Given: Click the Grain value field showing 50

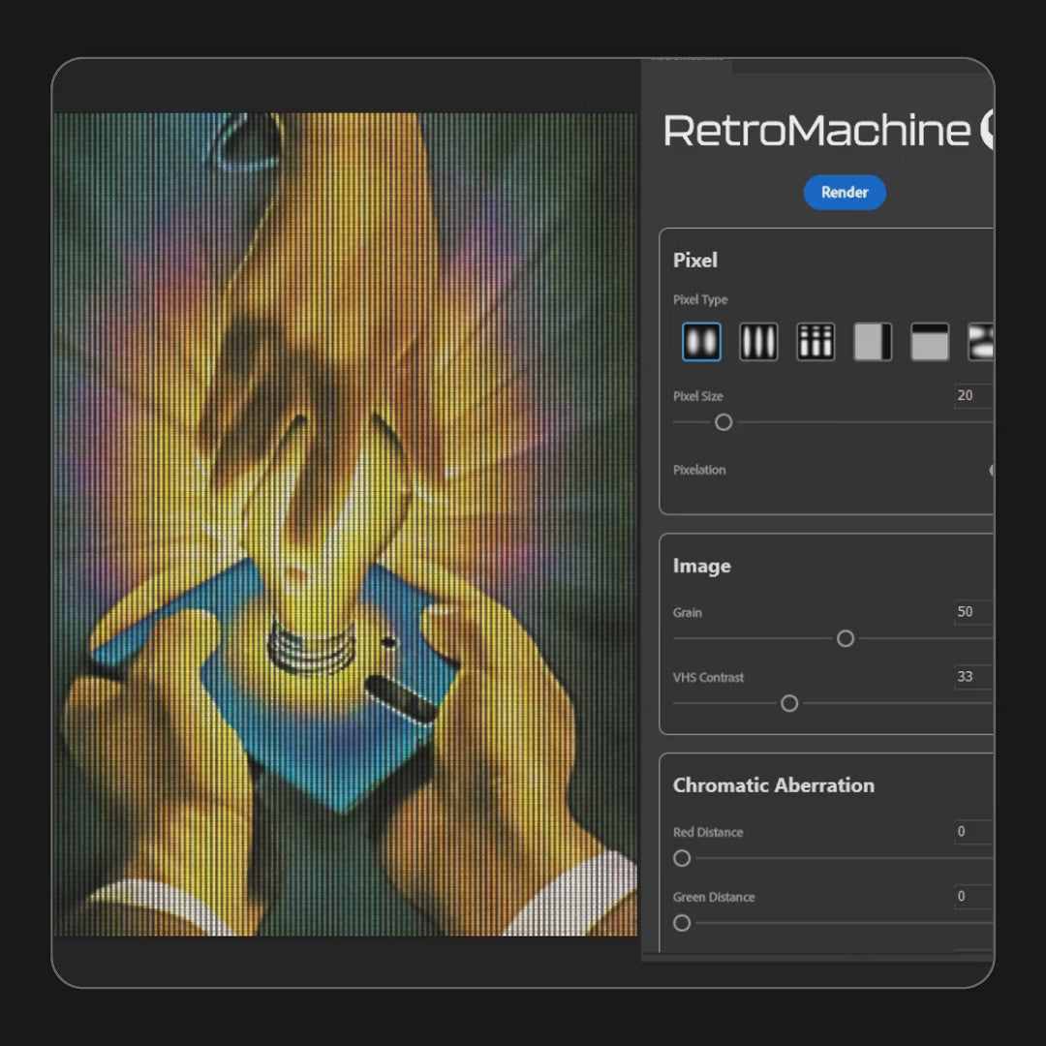Looking at the screenshot, I should coord(972,612).
